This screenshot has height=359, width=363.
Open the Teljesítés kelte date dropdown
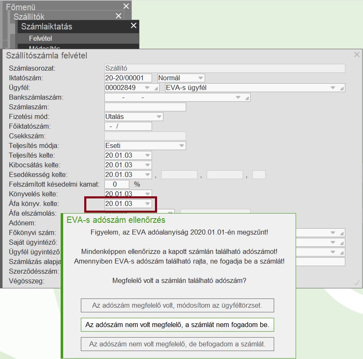click(147, 156)
